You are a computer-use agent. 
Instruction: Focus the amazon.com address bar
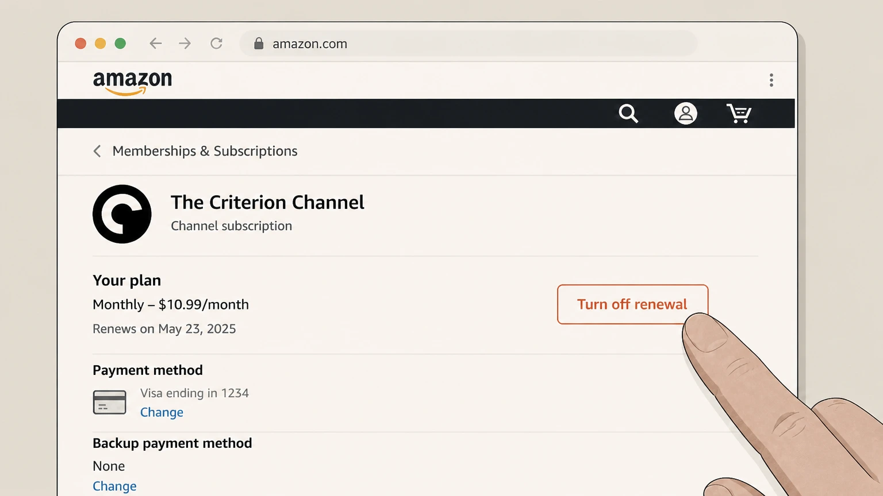coord(469,44)
